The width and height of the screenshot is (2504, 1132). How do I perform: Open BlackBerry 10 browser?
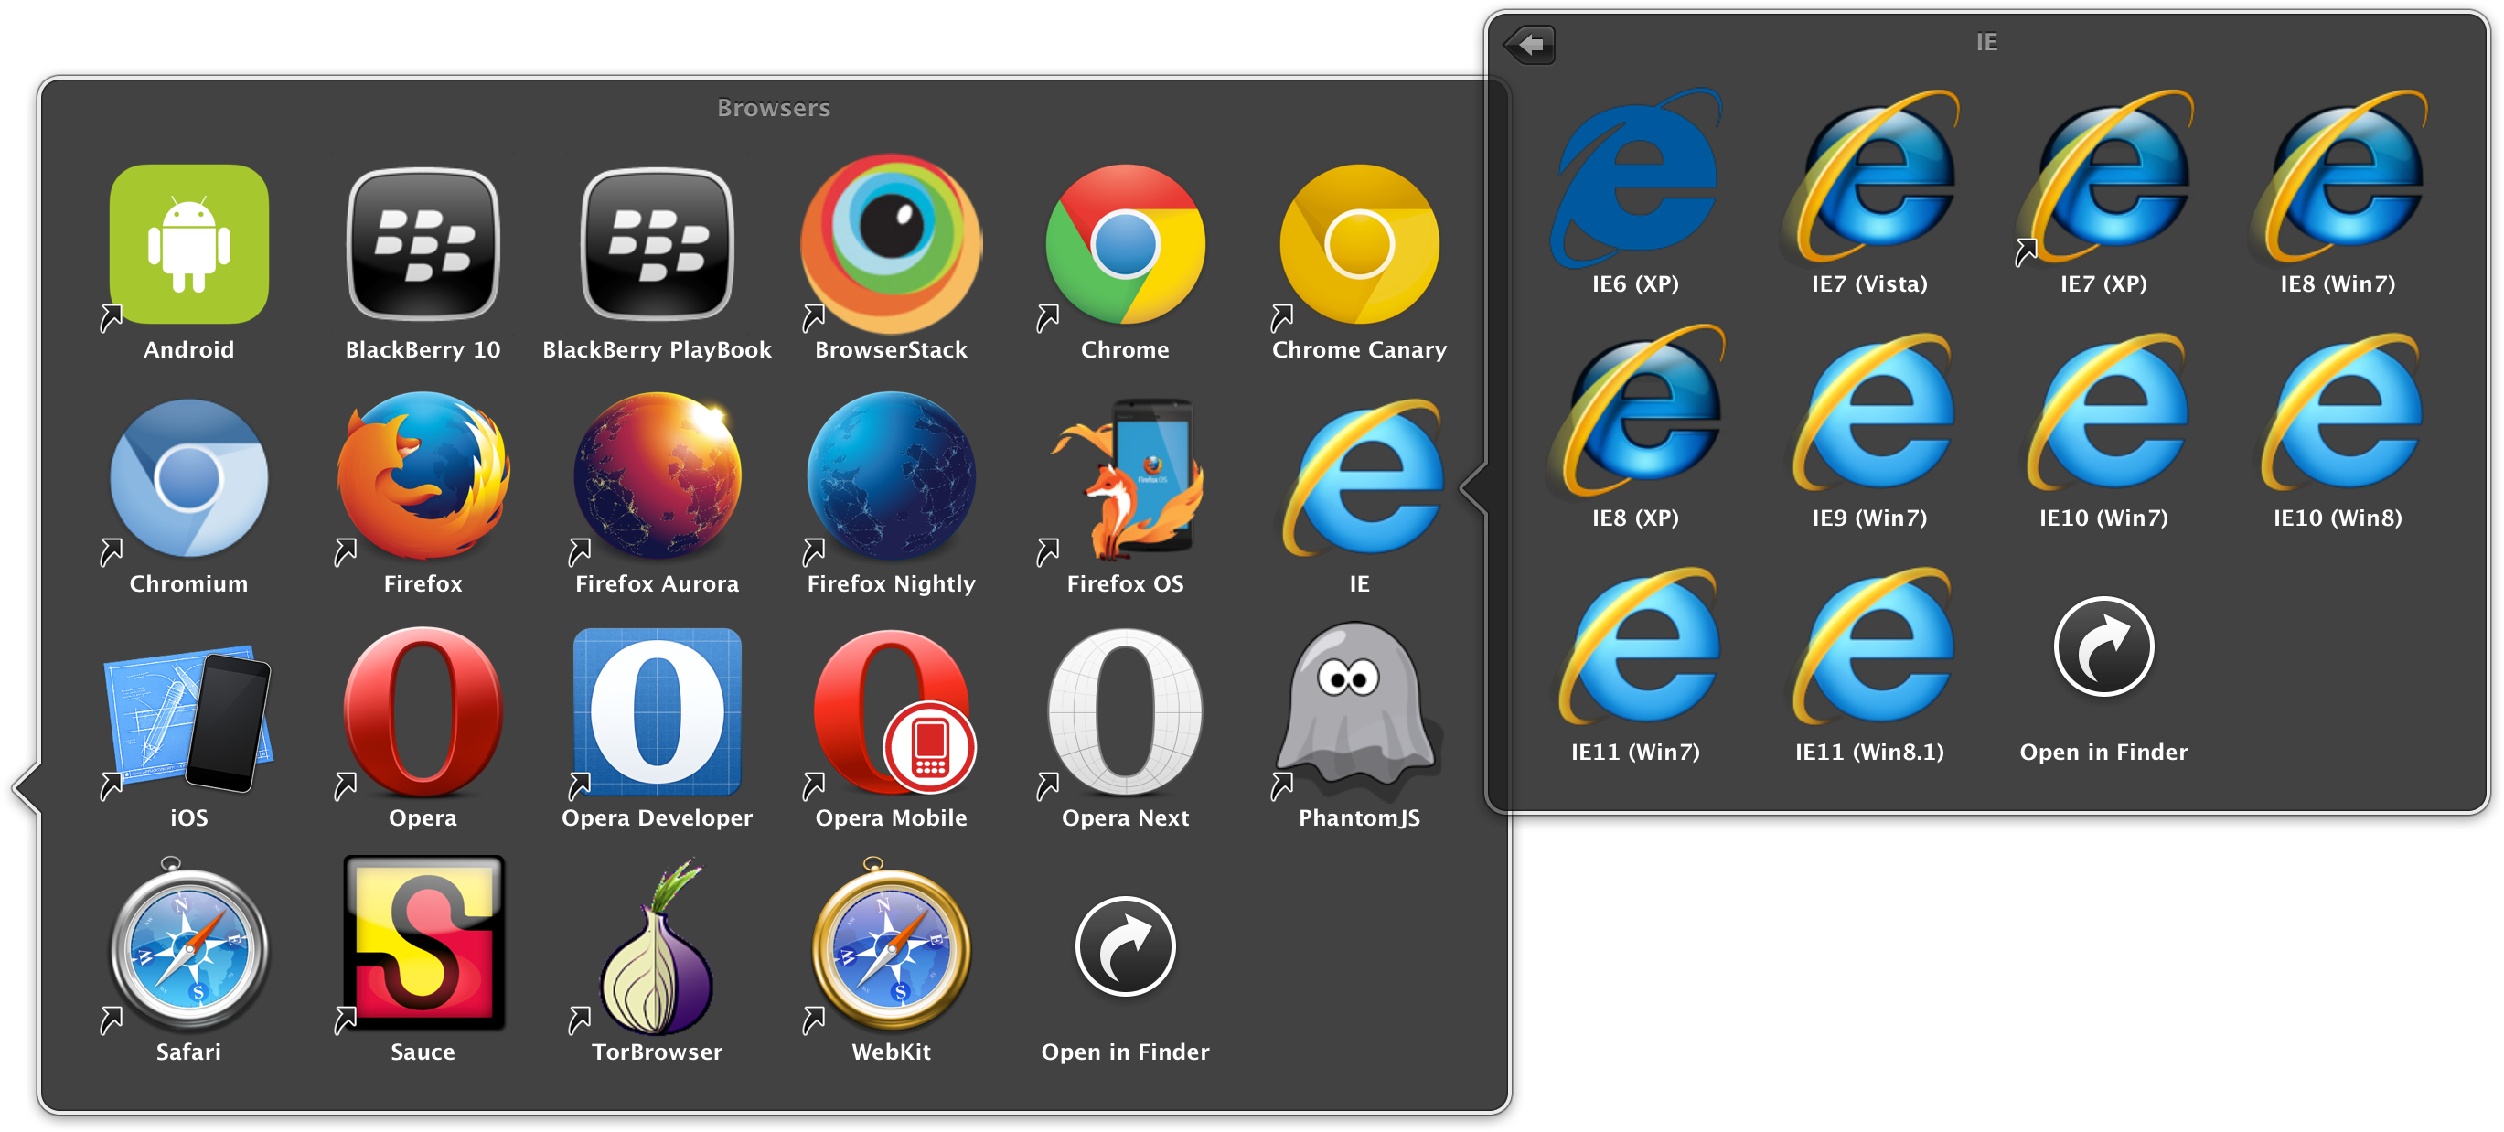coord(423,245)
